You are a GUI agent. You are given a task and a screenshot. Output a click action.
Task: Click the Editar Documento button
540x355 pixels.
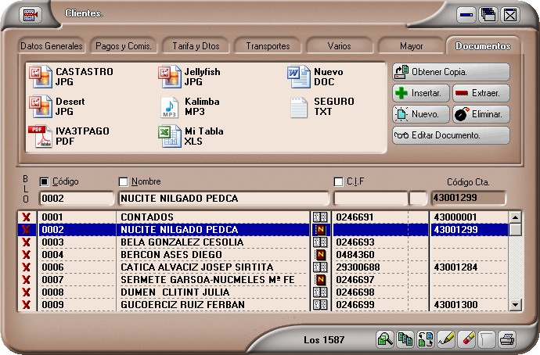451,135
